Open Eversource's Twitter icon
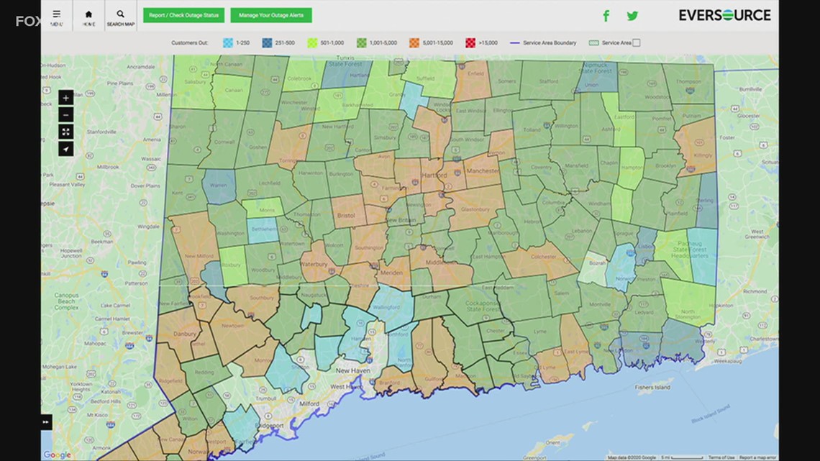This screenshot has width=820, height=461. [632, 15]
